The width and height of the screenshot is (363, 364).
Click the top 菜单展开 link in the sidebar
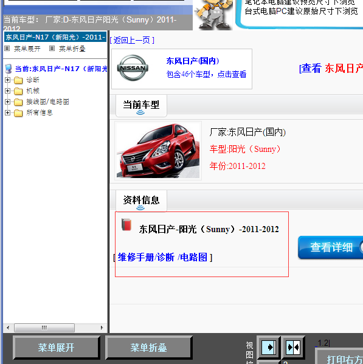pyautogui.click(x=27, y=49)
